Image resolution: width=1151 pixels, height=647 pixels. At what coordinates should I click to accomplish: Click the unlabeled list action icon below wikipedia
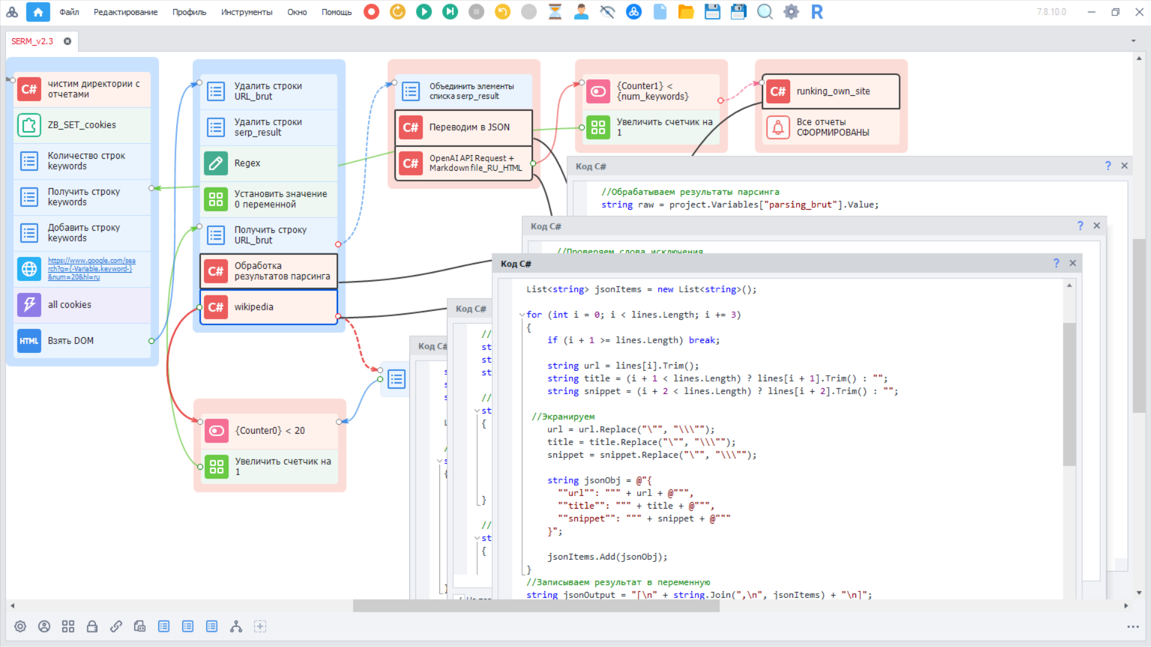pyautogui.click(x=397, y=379)
